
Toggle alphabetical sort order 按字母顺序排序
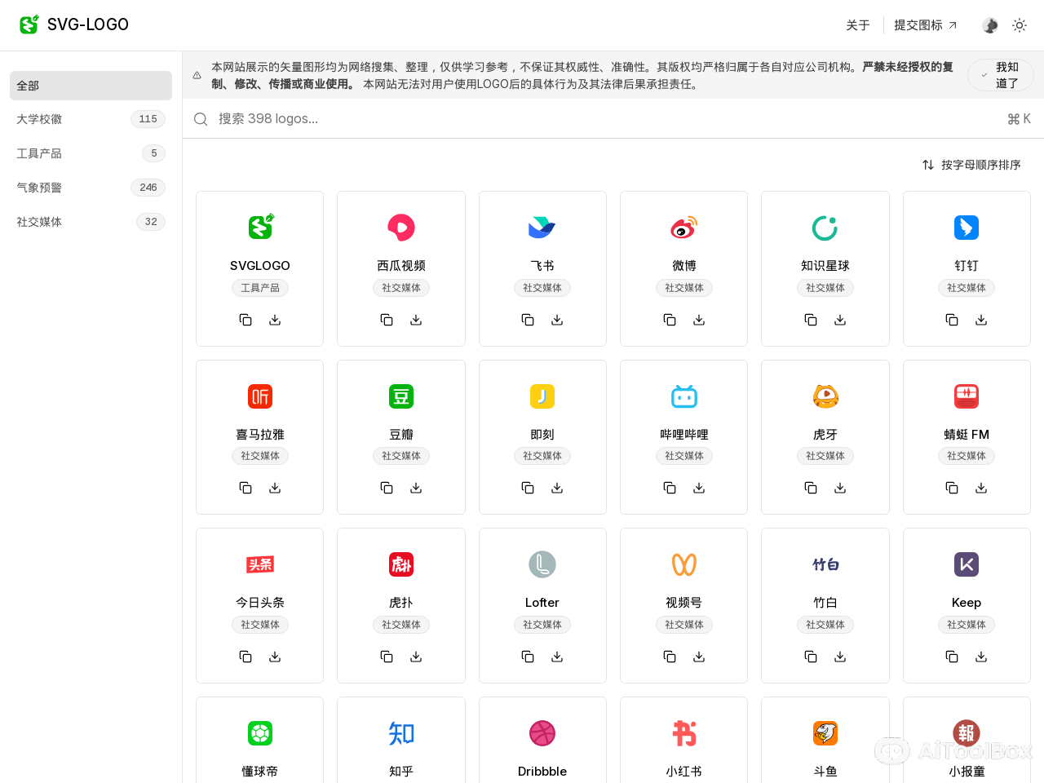coord(971,165)
